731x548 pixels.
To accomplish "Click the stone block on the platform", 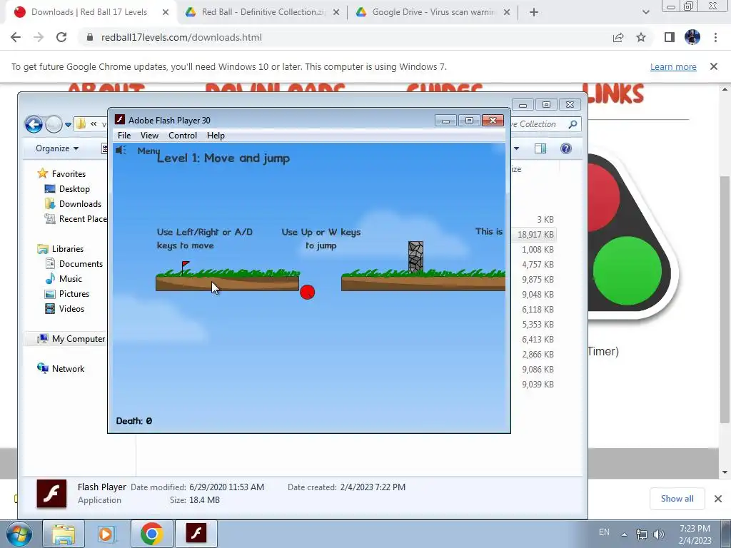I will pos(416,256).
